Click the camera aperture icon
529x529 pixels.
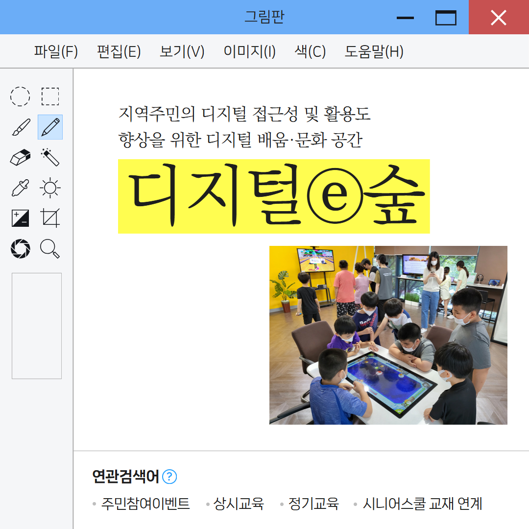(20, 249)
